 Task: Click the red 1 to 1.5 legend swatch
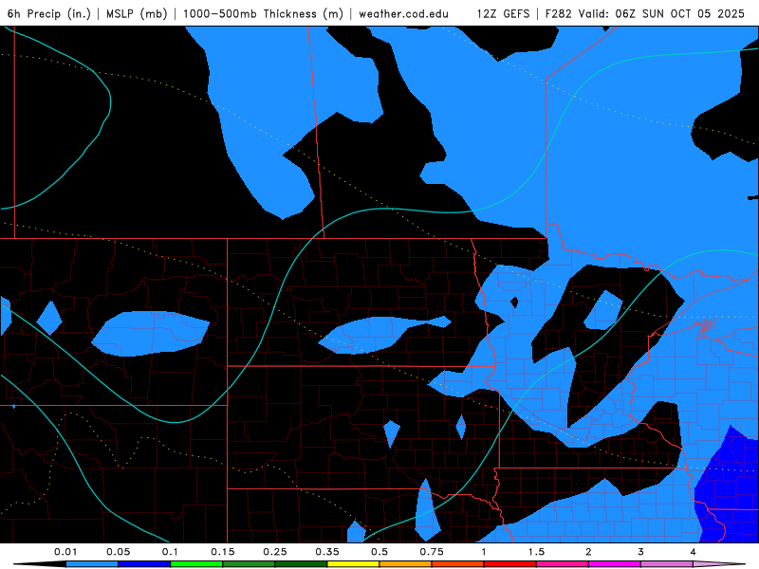tap(510, 564)
